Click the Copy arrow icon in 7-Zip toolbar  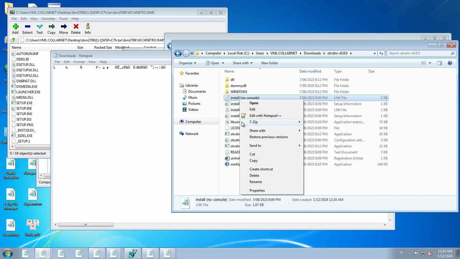click(51, 26)
